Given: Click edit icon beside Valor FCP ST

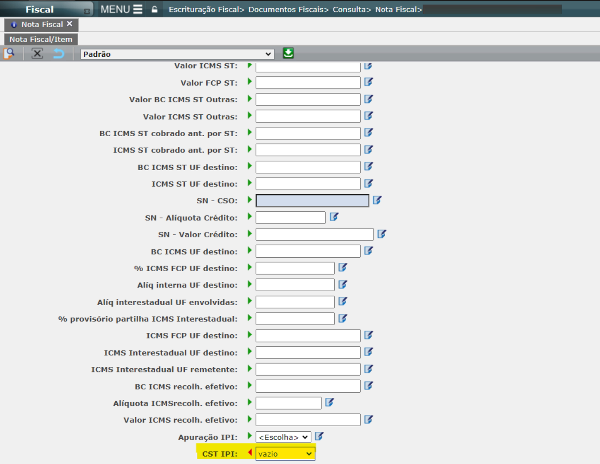Looking at the screenshot, I should pos(368,82).
